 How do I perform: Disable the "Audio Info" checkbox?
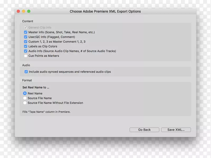coord(26,51)
